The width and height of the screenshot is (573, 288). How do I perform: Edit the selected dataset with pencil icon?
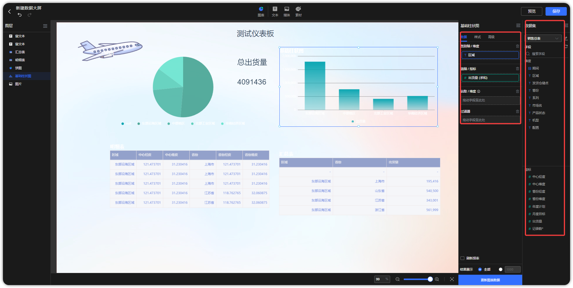click(566, 38)
